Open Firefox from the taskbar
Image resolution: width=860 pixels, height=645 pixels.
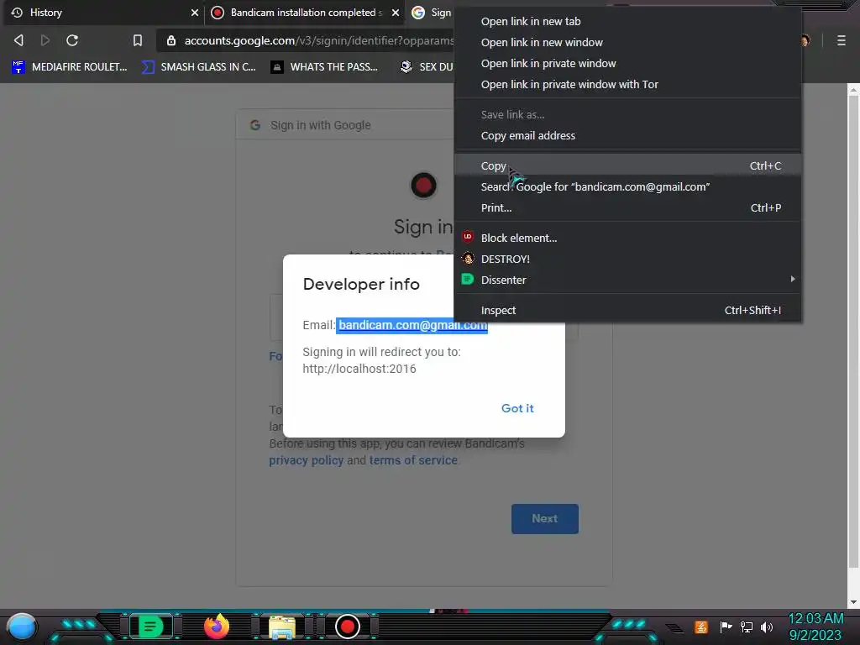[x=216, y=627]
